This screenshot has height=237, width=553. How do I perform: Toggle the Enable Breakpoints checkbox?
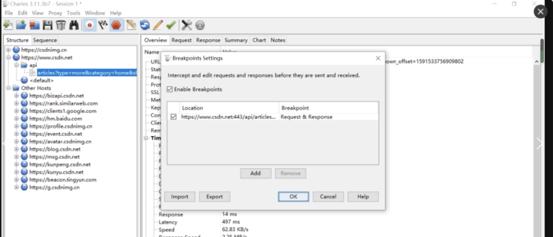[170, 89]
